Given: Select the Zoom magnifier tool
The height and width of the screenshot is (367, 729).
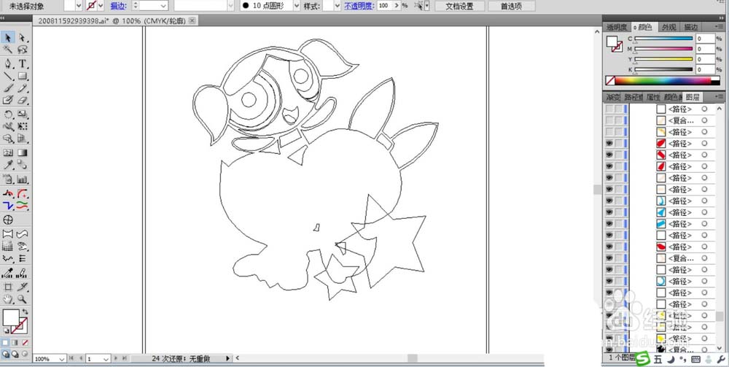Looking at the screenshot, I should click(23, 299).
